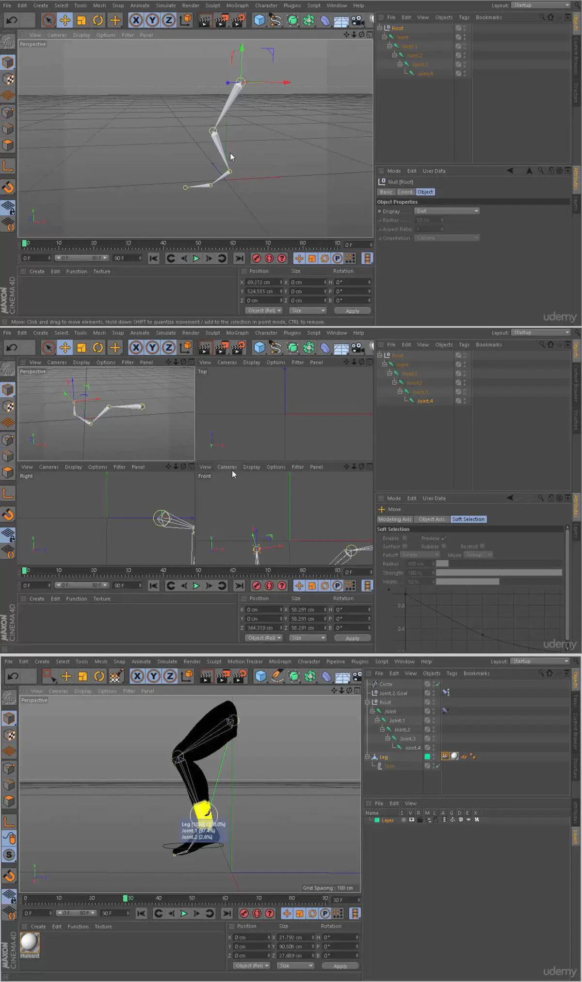Record a keyframe in the Null [Root] window
This screenshot has height=982, width=582.
[x=256, y=258]
